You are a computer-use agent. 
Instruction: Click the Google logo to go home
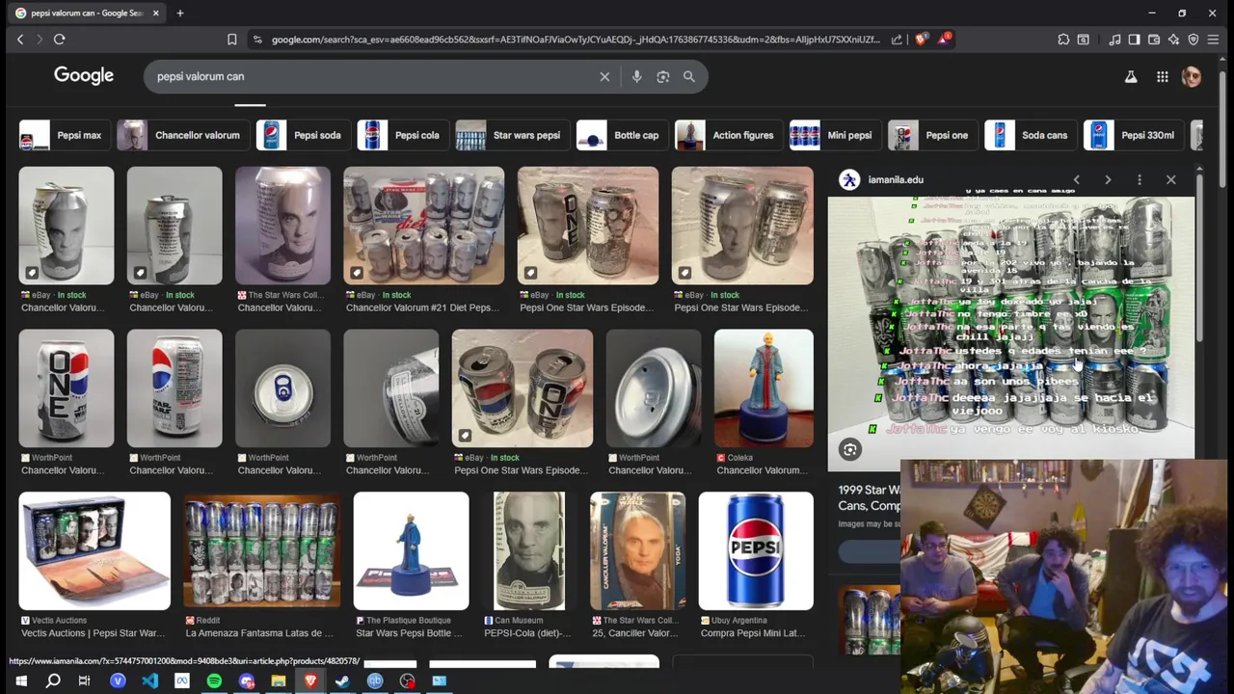pyautogui.click(x=84, y=76)
